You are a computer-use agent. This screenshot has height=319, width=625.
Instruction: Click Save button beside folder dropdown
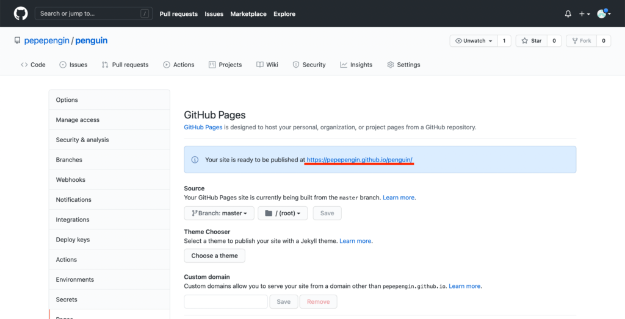point(327,213)
